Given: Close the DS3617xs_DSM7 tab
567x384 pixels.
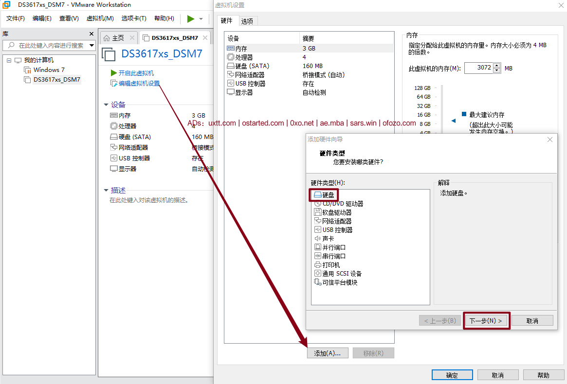Looking at the screenshot, I should tap(205, 37).
